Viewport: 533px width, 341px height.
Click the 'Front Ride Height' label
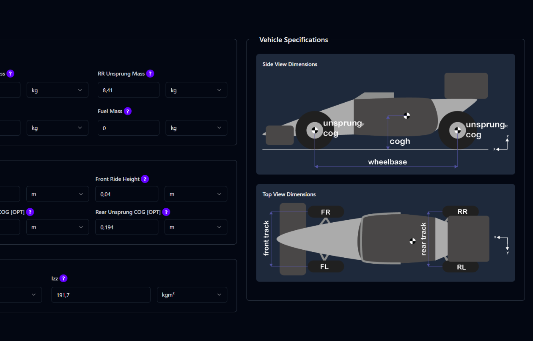[x=118, y=179]
